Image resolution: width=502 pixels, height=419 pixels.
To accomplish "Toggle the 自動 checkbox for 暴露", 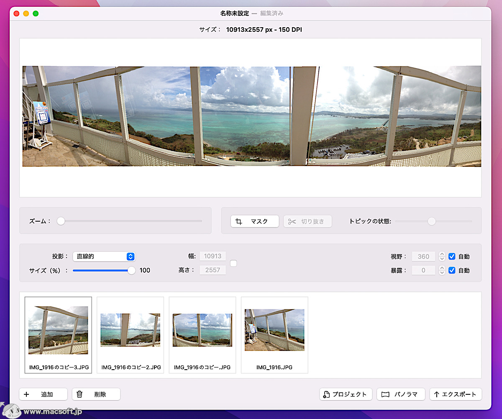I will (x=452, y=271).
